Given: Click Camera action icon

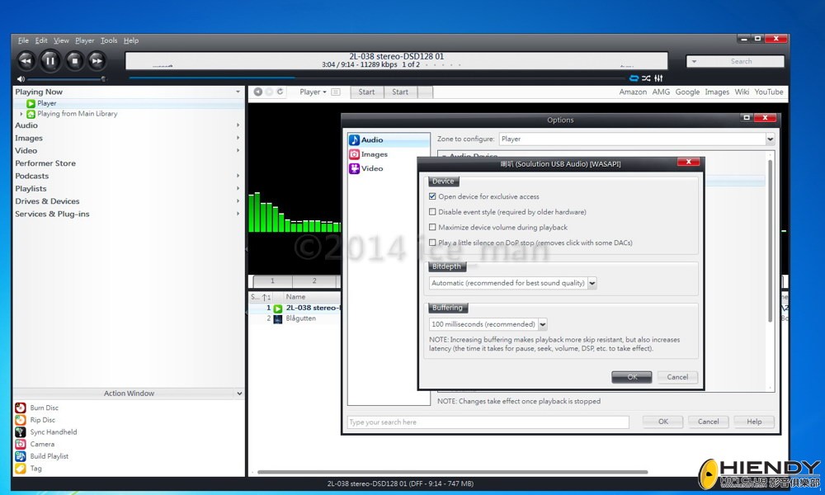Looking at the screenshot, I should [21, 444].
